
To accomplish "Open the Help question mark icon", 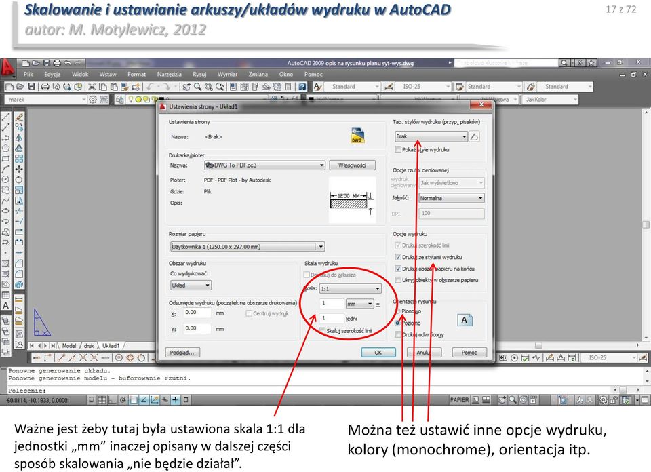I will tap(302, 87).
